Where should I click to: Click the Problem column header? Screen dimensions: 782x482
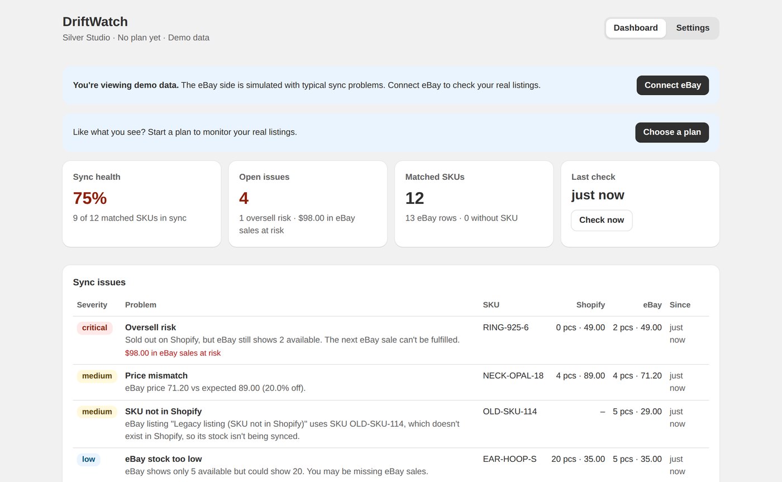coord(141,305)
